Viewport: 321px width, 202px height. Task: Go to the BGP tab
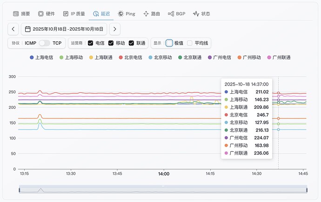(x=177, y=13)
